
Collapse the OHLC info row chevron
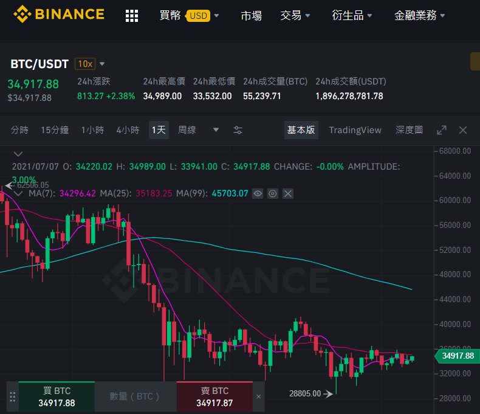[x=18, y=154]
